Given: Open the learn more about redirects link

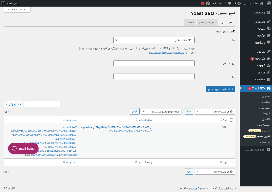Looking at the screenshot, I should 166,52.
